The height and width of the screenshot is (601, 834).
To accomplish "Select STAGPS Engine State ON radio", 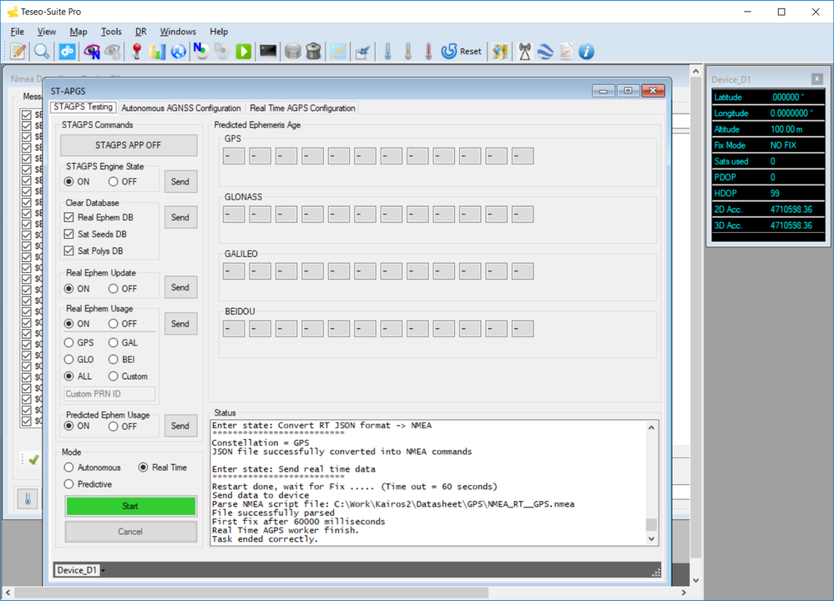I will [77, 182].
